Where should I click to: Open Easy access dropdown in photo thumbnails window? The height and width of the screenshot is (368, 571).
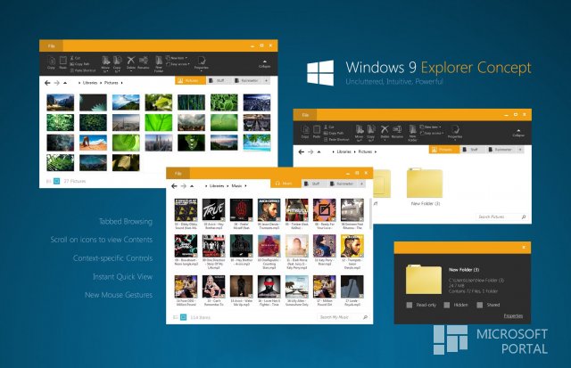178,64
